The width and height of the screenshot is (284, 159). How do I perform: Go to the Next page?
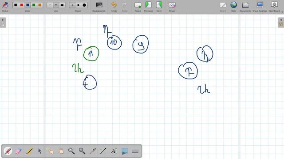click(159, 7)
